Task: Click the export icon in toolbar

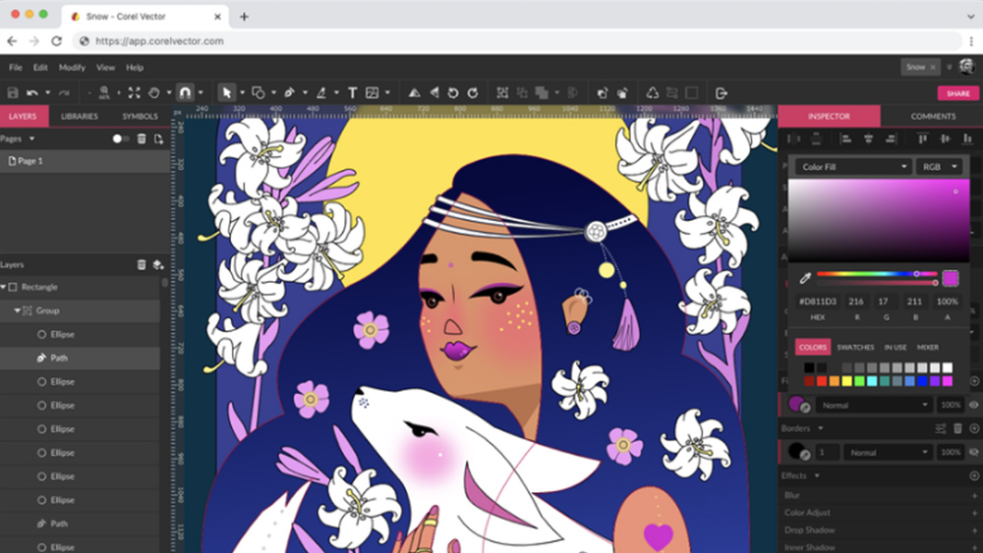Action: click(721, 92)
